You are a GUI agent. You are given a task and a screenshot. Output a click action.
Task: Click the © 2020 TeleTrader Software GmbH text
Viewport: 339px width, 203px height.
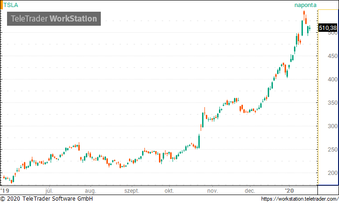pos(46,199)
